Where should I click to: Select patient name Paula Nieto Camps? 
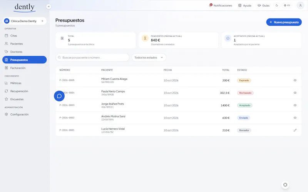[113, 91]
